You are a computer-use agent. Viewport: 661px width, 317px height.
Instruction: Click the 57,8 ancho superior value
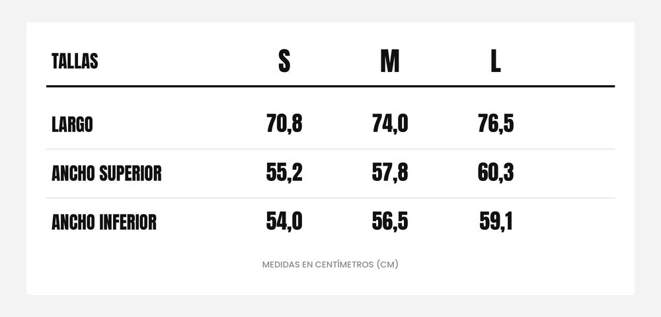pyautogui.click(x=390, y=172)
